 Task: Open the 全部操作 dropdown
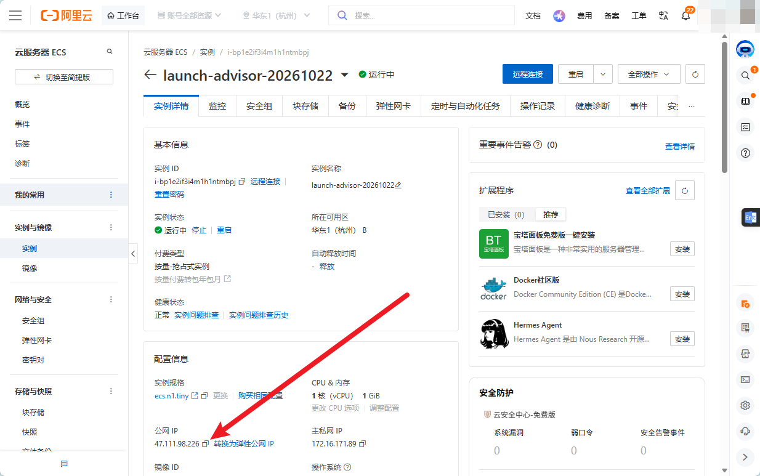pos(649,74)
